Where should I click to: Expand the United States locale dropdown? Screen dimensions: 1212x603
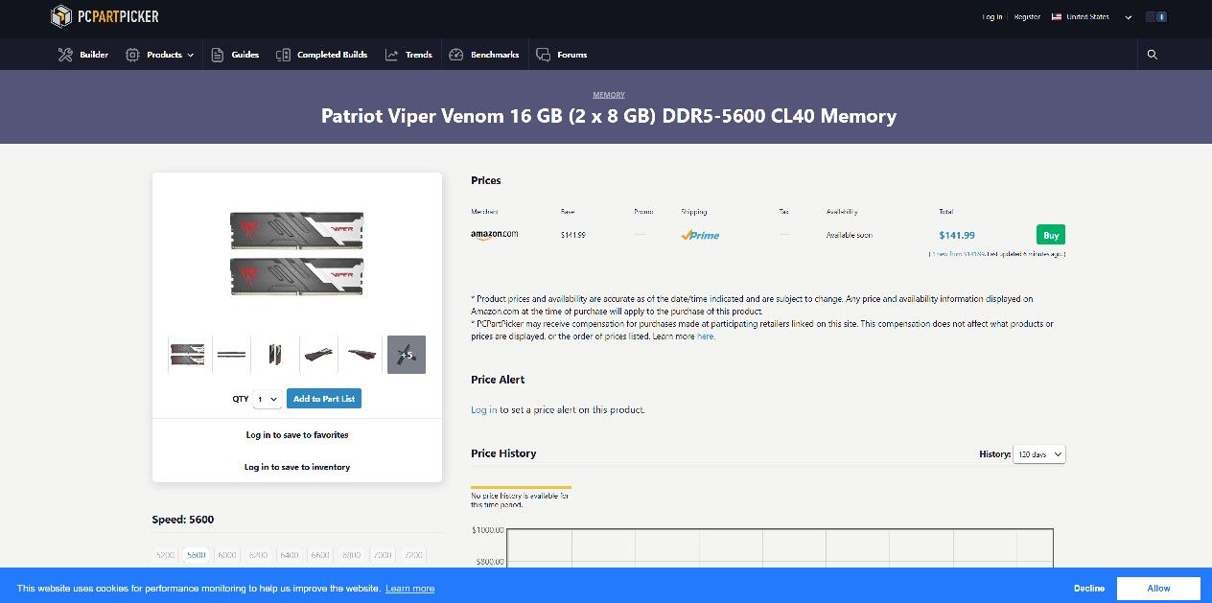click(x=1086, y=16)
